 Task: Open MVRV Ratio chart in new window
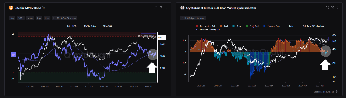[161, 8]
